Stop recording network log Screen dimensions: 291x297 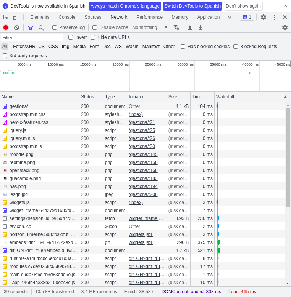6,27
